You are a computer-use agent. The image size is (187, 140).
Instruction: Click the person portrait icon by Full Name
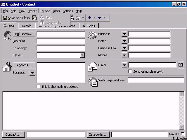coord(7,36)
